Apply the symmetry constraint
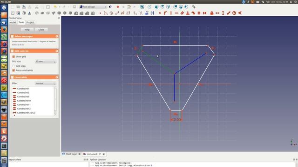 (204, 13)
